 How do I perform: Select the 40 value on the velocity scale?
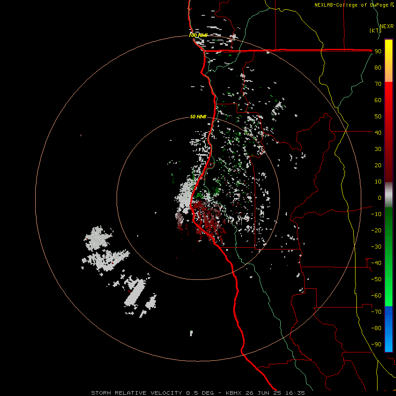coord(378,133)
